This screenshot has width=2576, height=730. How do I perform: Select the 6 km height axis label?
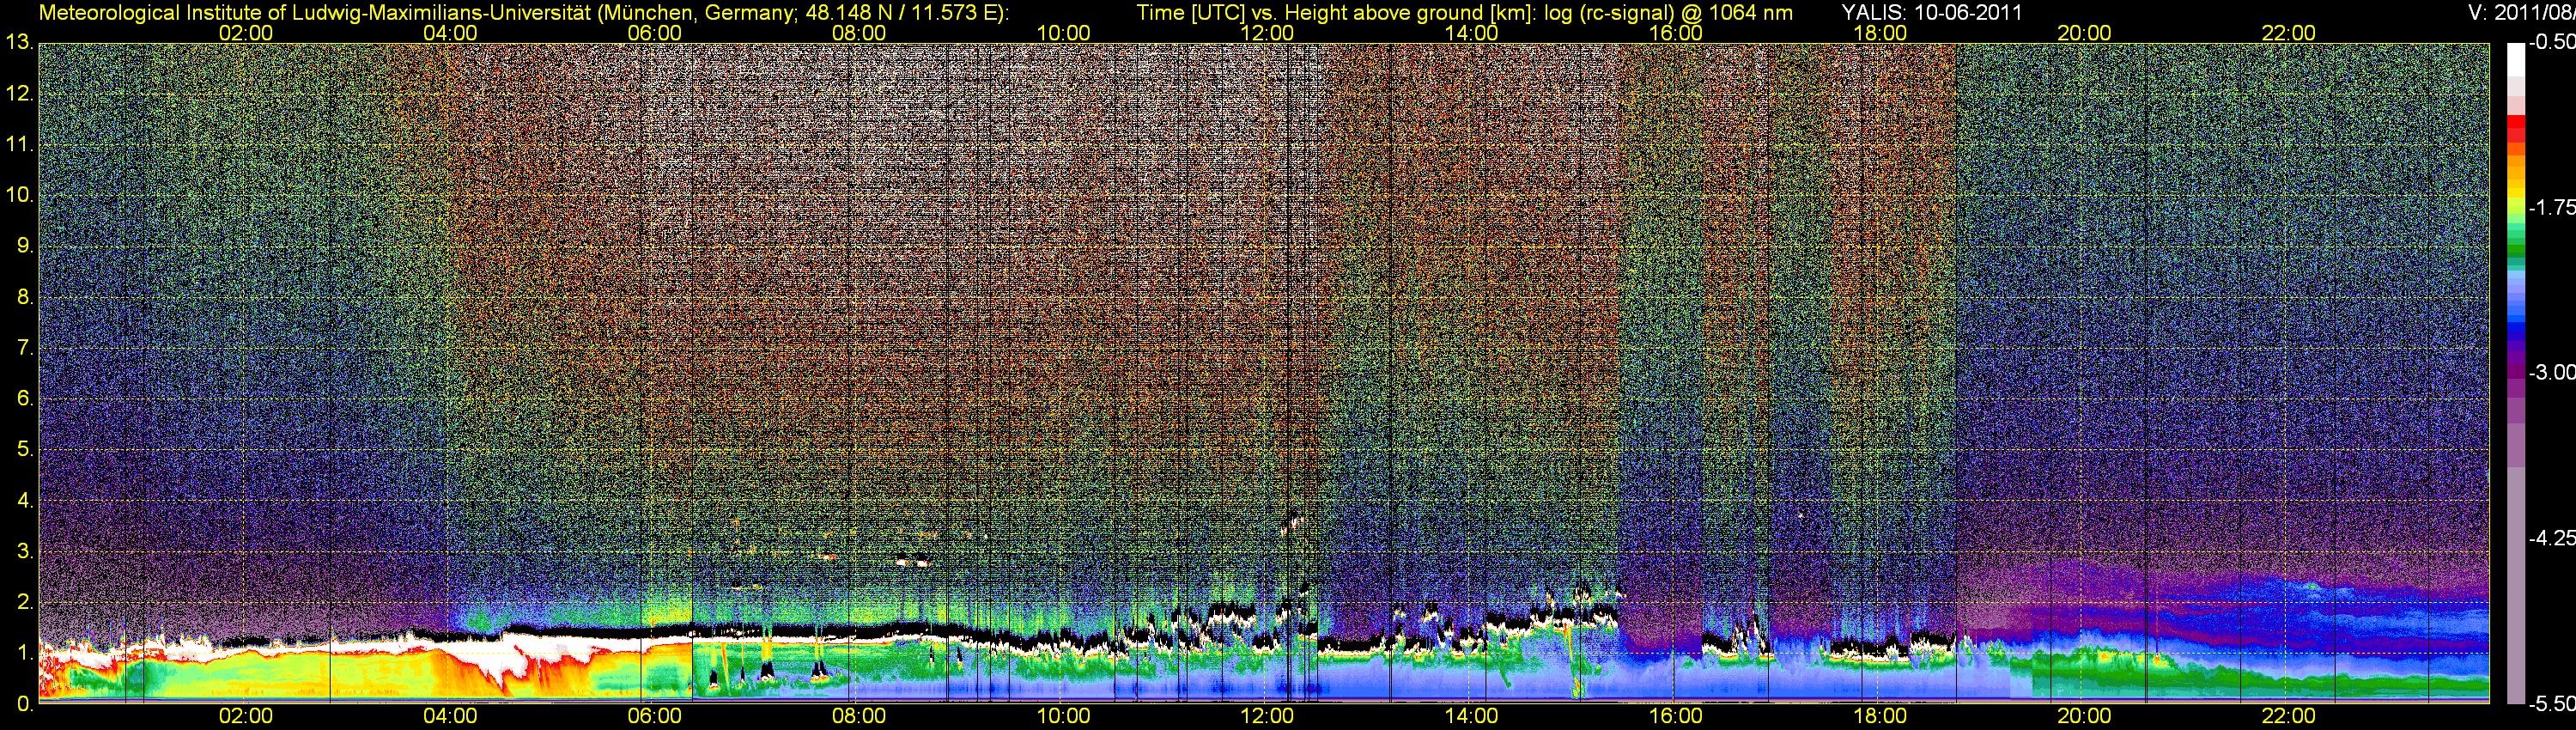24,399
